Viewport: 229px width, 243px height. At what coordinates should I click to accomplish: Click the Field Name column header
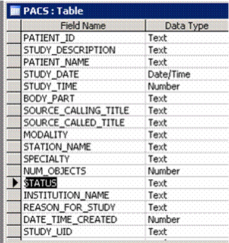click(x=83, y=26)
